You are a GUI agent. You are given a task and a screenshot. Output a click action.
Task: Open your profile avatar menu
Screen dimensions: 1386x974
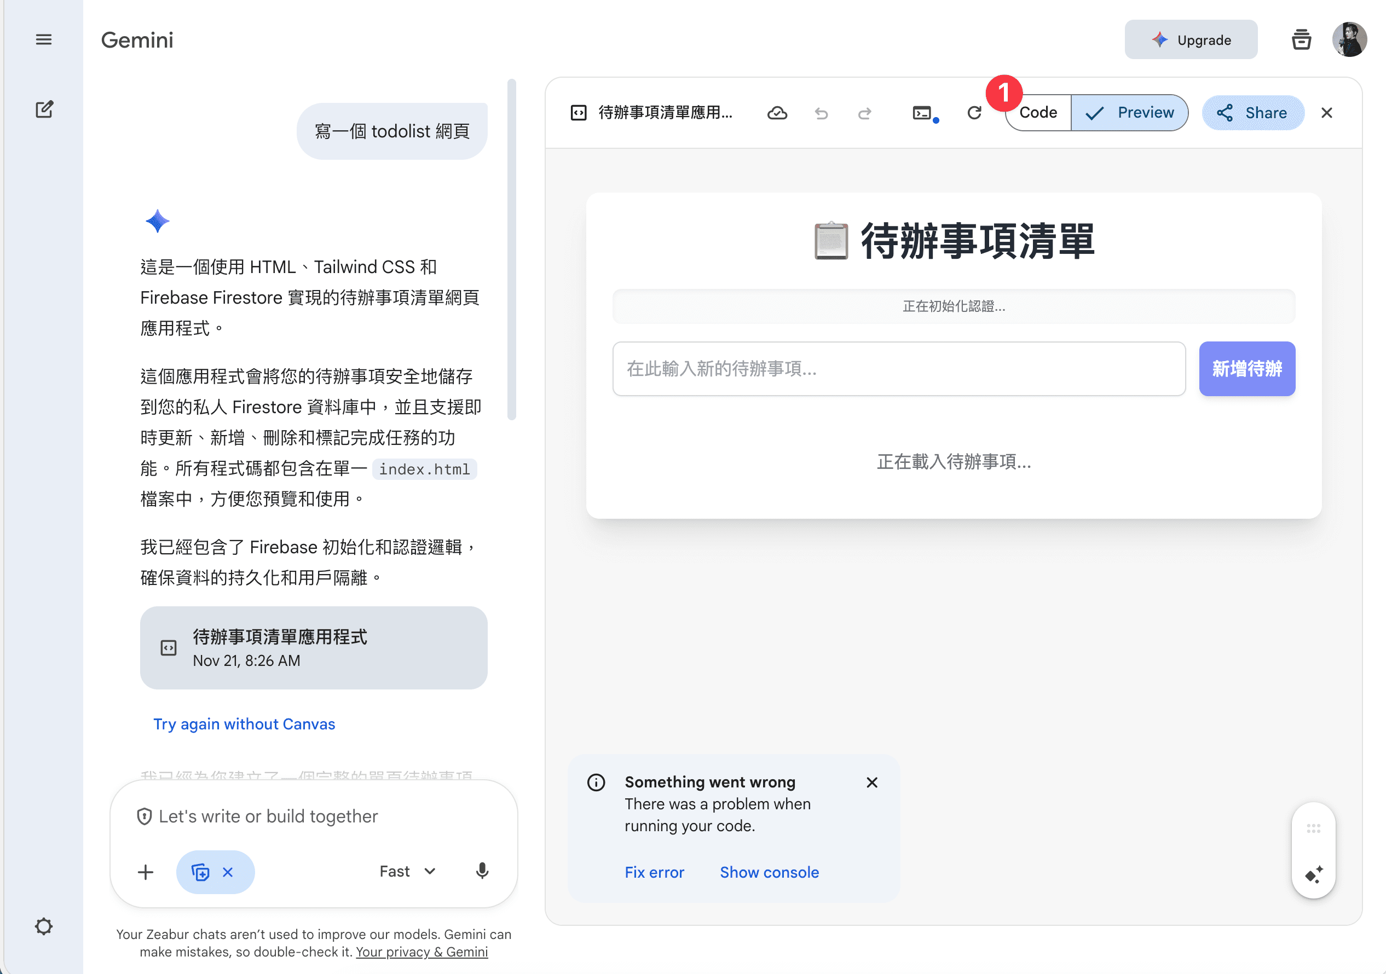click(1351, 39)
